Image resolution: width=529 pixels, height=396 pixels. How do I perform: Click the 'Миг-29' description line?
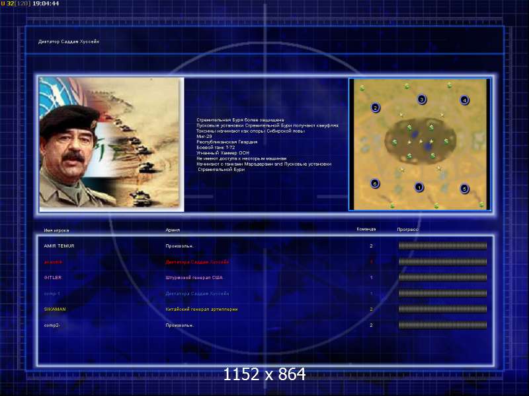[x=204, y=137]
